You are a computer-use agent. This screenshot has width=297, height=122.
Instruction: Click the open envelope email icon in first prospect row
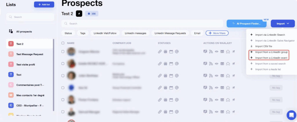point(228,52)
